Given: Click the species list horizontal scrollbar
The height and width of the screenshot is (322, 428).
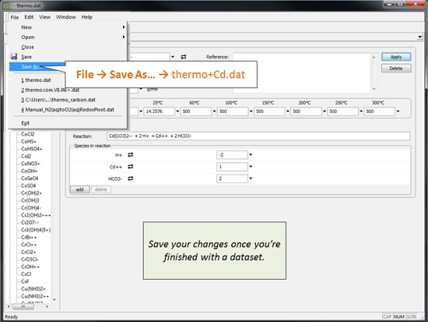Looking at the screenshot, I should 28,306.
